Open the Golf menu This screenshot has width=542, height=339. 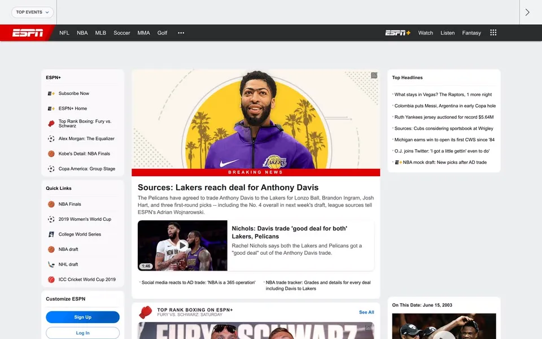coord(162,33)
